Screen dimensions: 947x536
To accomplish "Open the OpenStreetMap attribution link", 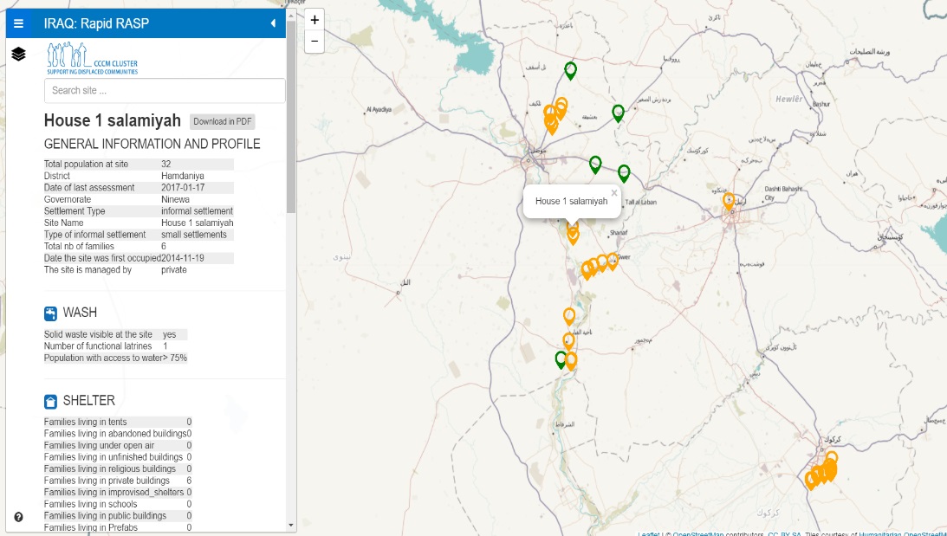I will pos(697,533).
